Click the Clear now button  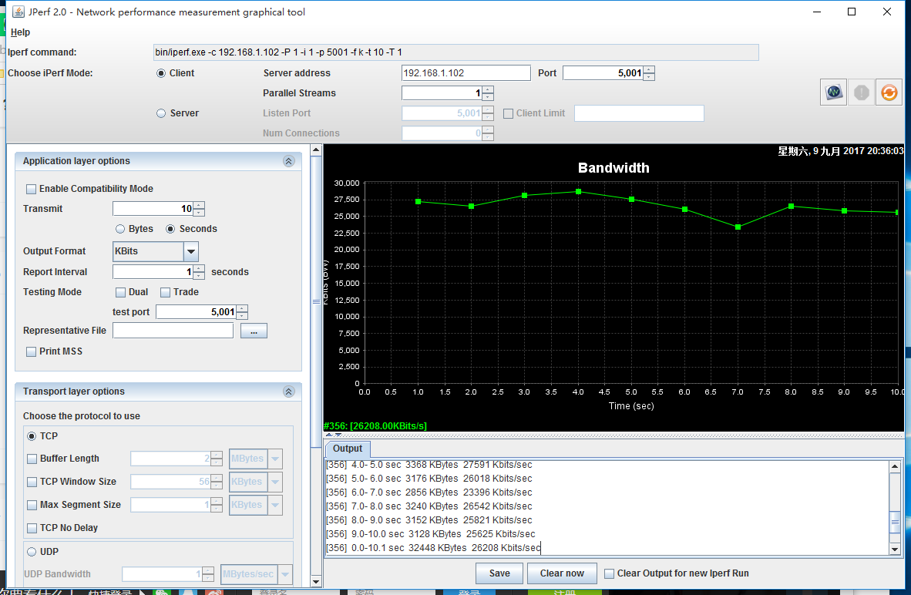point(562,573)
